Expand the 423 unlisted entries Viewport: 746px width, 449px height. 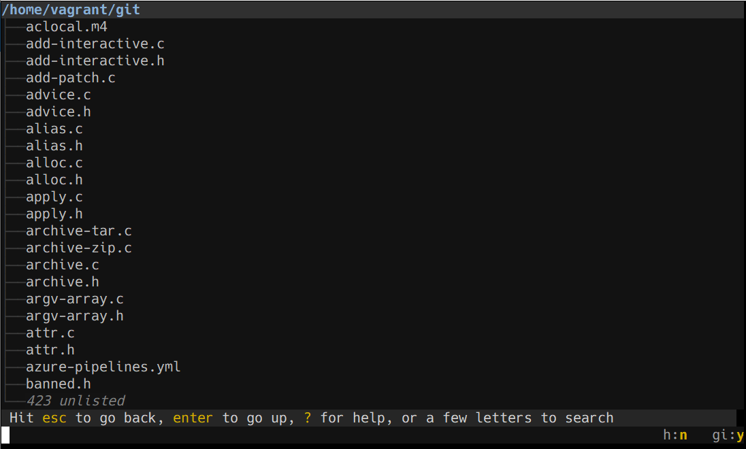(x=75, y=401)
